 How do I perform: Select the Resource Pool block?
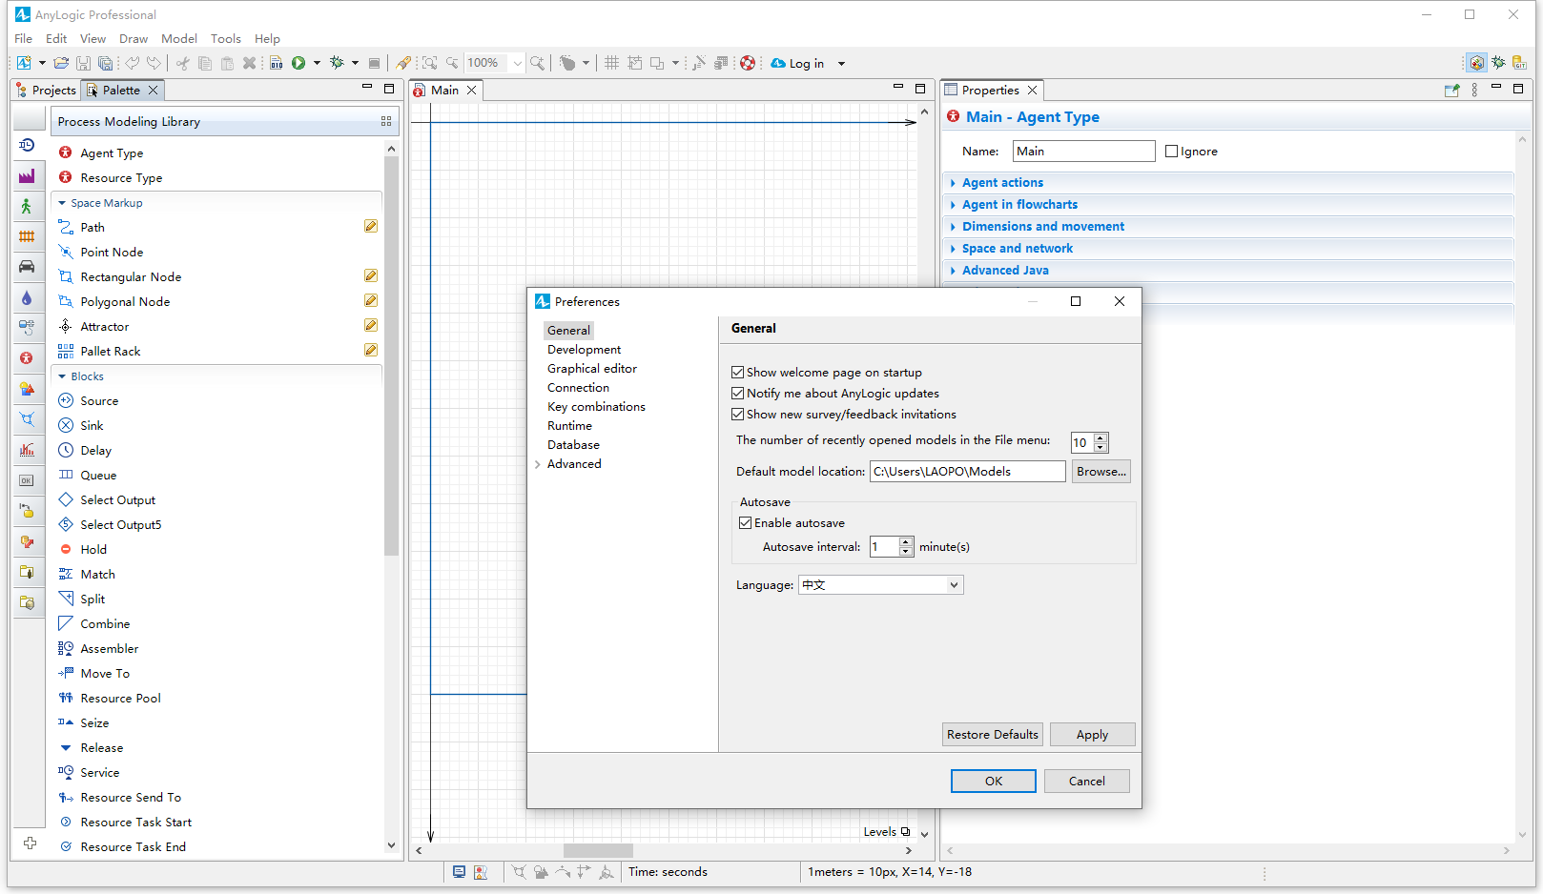(120, 699)
